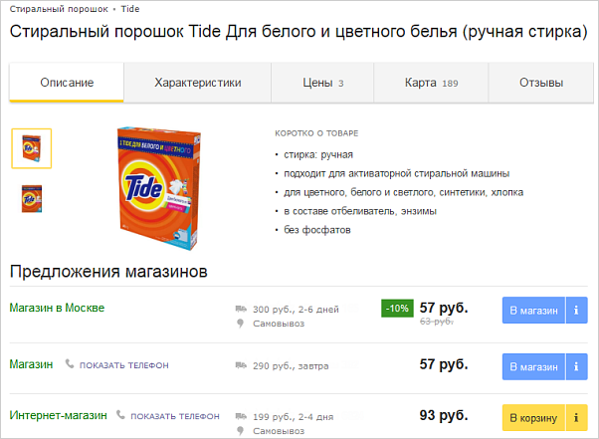Screen dimensions: 599x439
Task: Click pickup pin icon in Магазин в Москве row
Action: pos(240,324)
